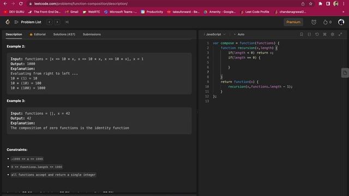The height and width of the screenshot is (196, 349).
Task: Click constraint '-1000 <= x <= 1000'
Action: (27, 159)
